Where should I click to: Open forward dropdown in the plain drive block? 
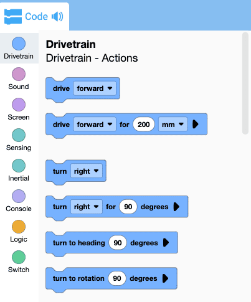tap(95, 88)
